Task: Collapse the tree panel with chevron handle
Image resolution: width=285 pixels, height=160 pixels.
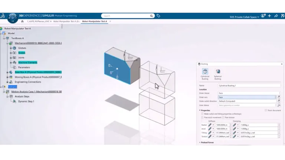Action: [x=60, y=25]
